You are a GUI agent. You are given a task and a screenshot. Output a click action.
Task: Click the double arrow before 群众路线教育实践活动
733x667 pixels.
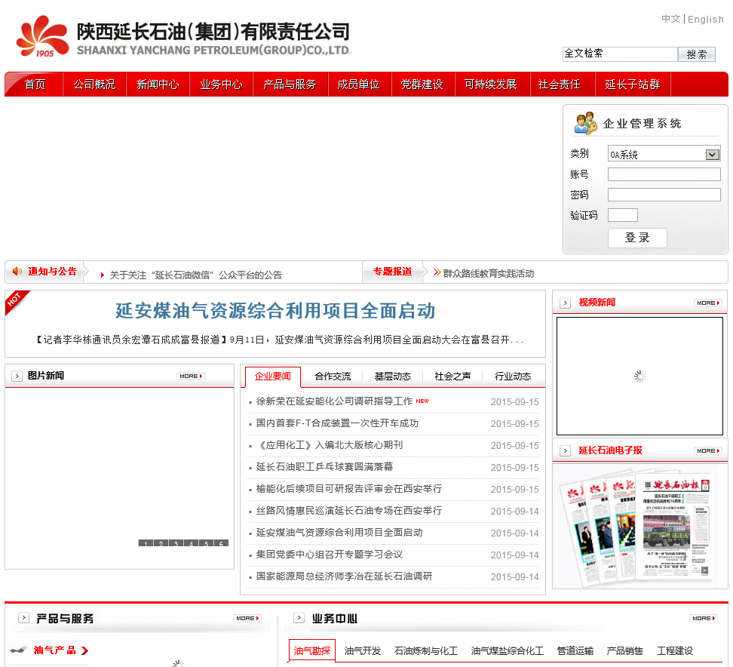(437, 272)
